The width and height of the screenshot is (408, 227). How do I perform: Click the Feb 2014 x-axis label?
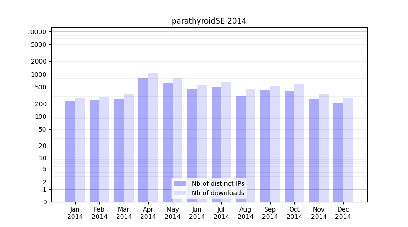[x=99, y=213]
